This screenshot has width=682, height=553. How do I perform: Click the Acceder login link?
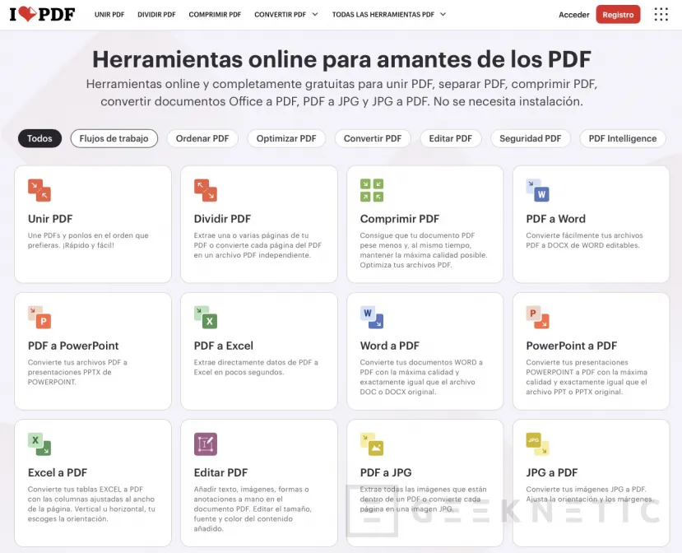pos(573,14)
